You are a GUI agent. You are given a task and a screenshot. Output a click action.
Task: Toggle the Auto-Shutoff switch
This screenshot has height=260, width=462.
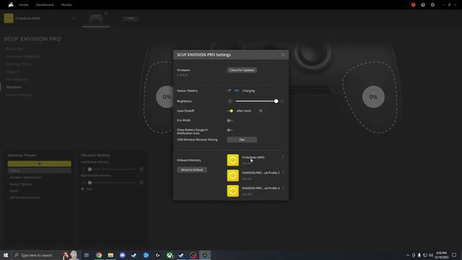point(230,110)
